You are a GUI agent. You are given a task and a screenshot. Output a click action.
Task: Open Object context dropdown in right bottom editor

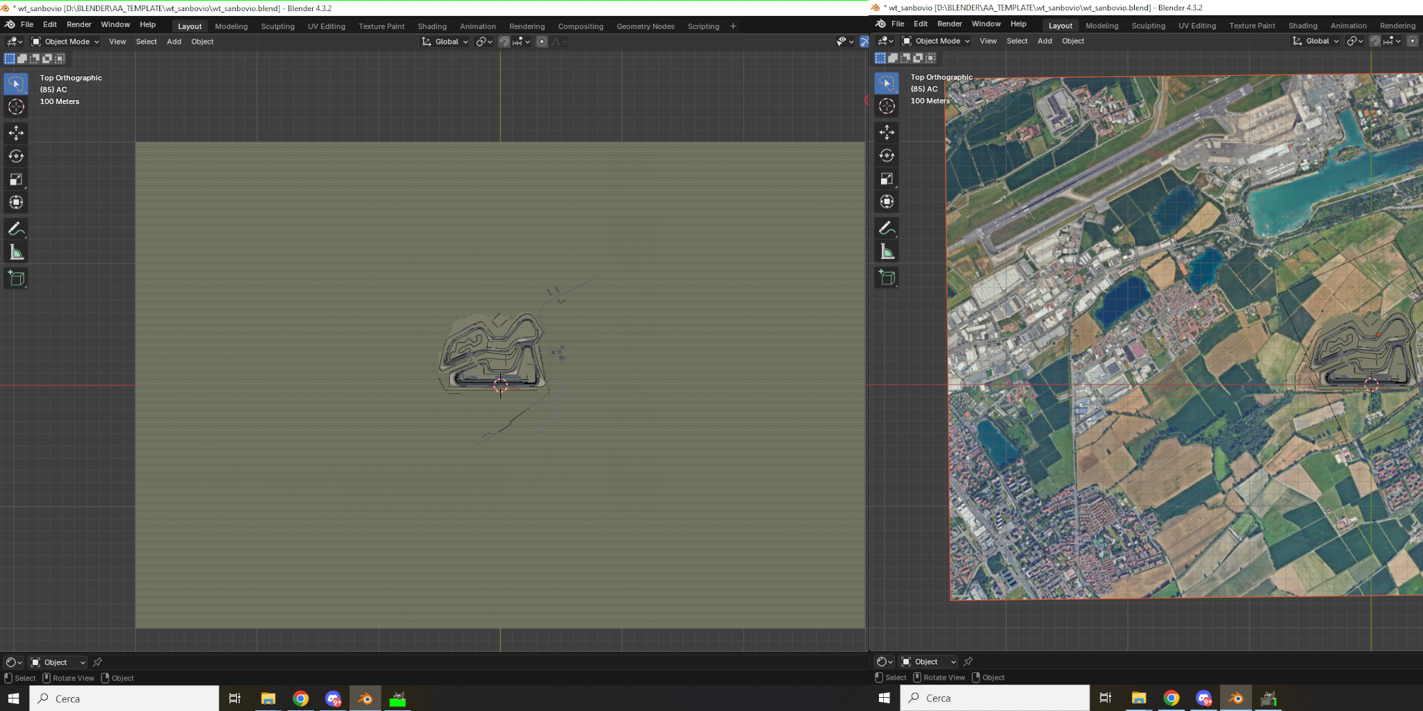[x=929, y=662]
